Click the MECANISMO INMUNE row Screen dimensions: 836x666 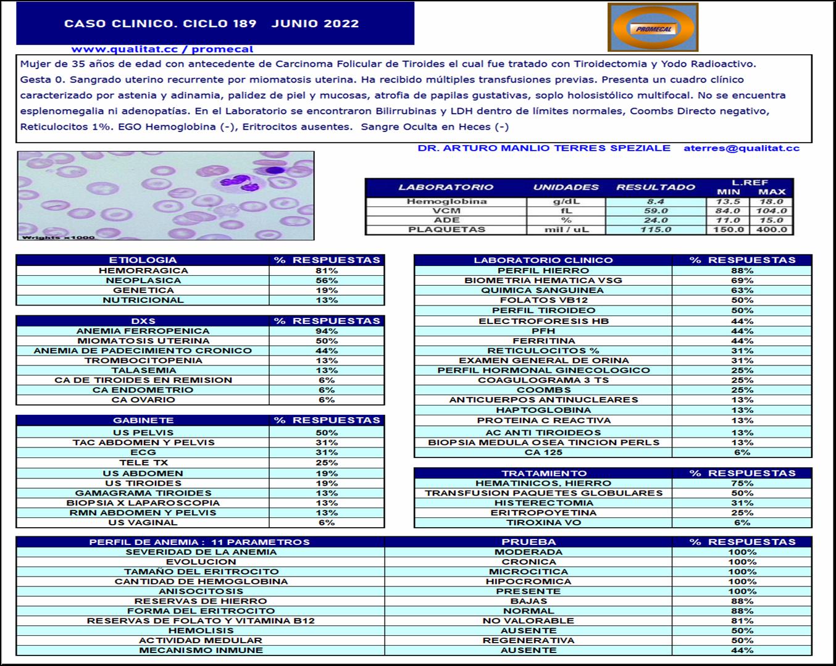click(x=414, y=651)
